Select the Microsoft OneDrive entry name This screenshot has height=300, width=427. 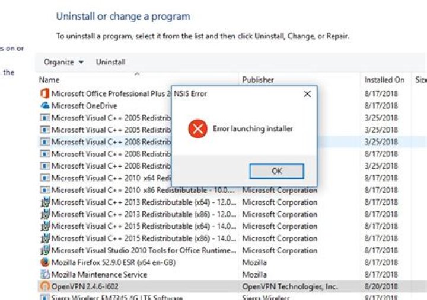84,106
